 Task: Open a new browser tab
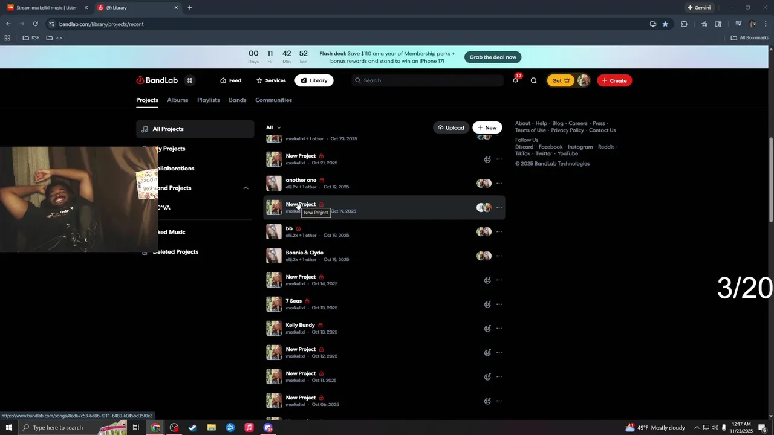190,8
